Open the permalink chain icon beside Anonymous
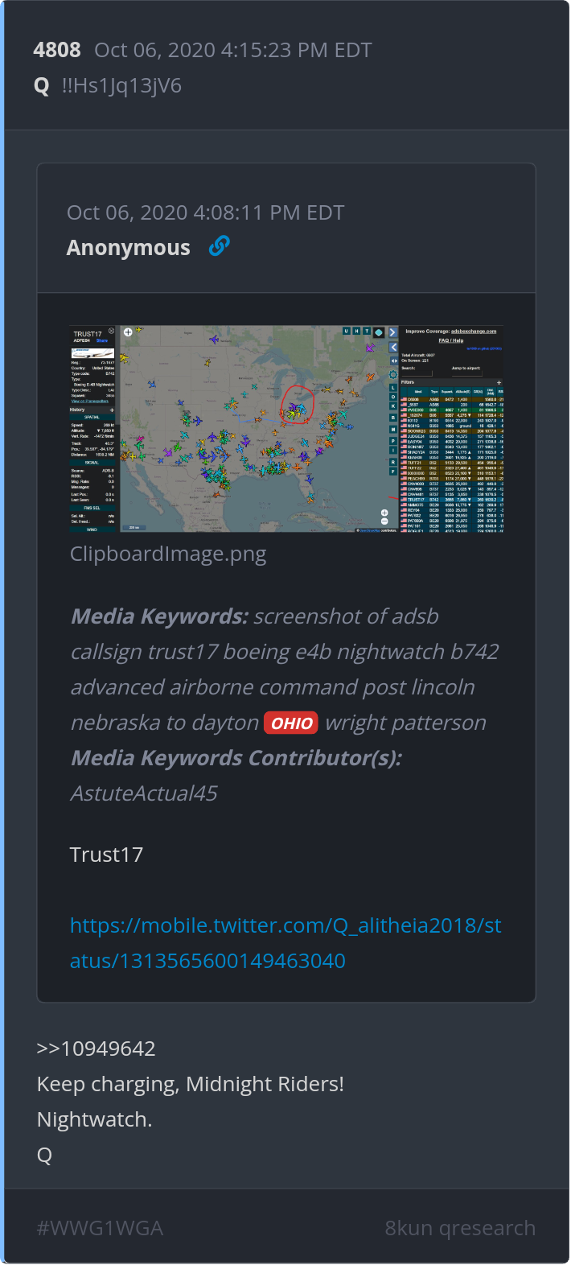 (219, 246)
